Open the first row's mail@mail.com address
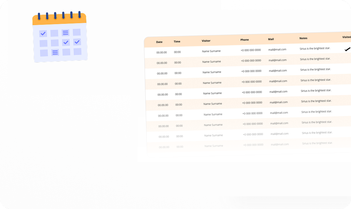 (x=277, y=50)
